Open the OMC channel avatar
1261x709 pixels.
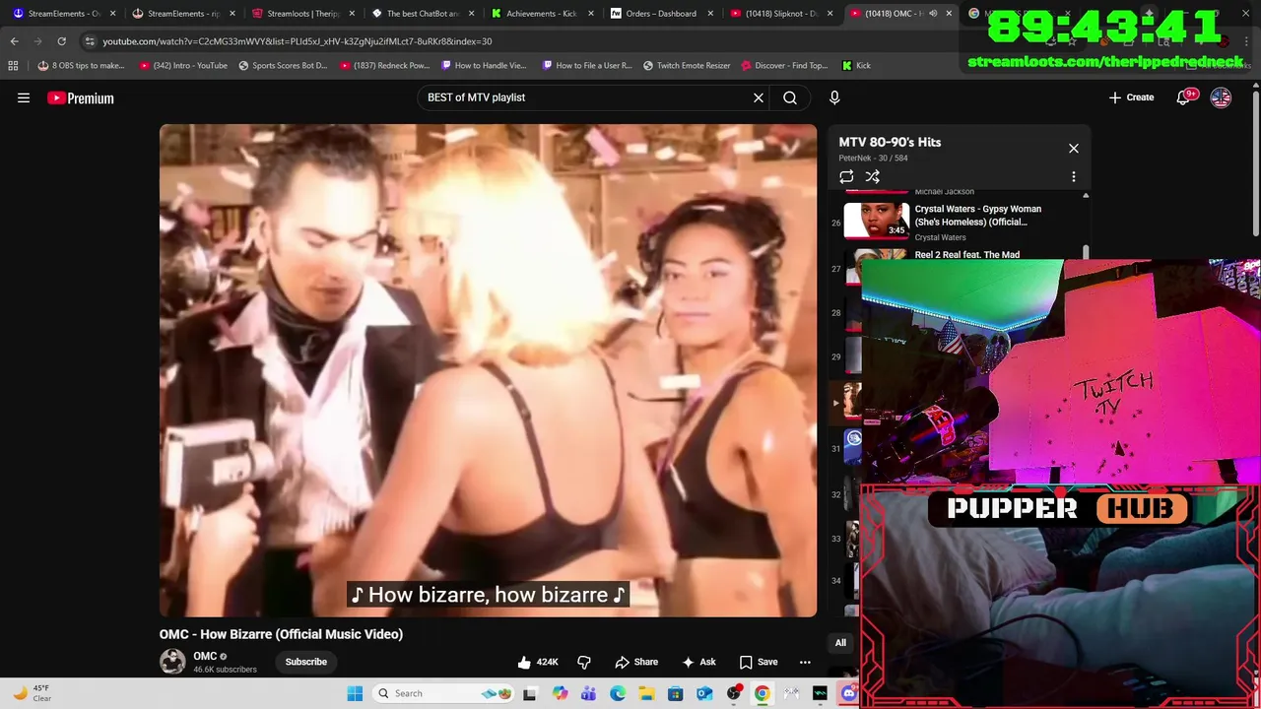coord(172,662)
